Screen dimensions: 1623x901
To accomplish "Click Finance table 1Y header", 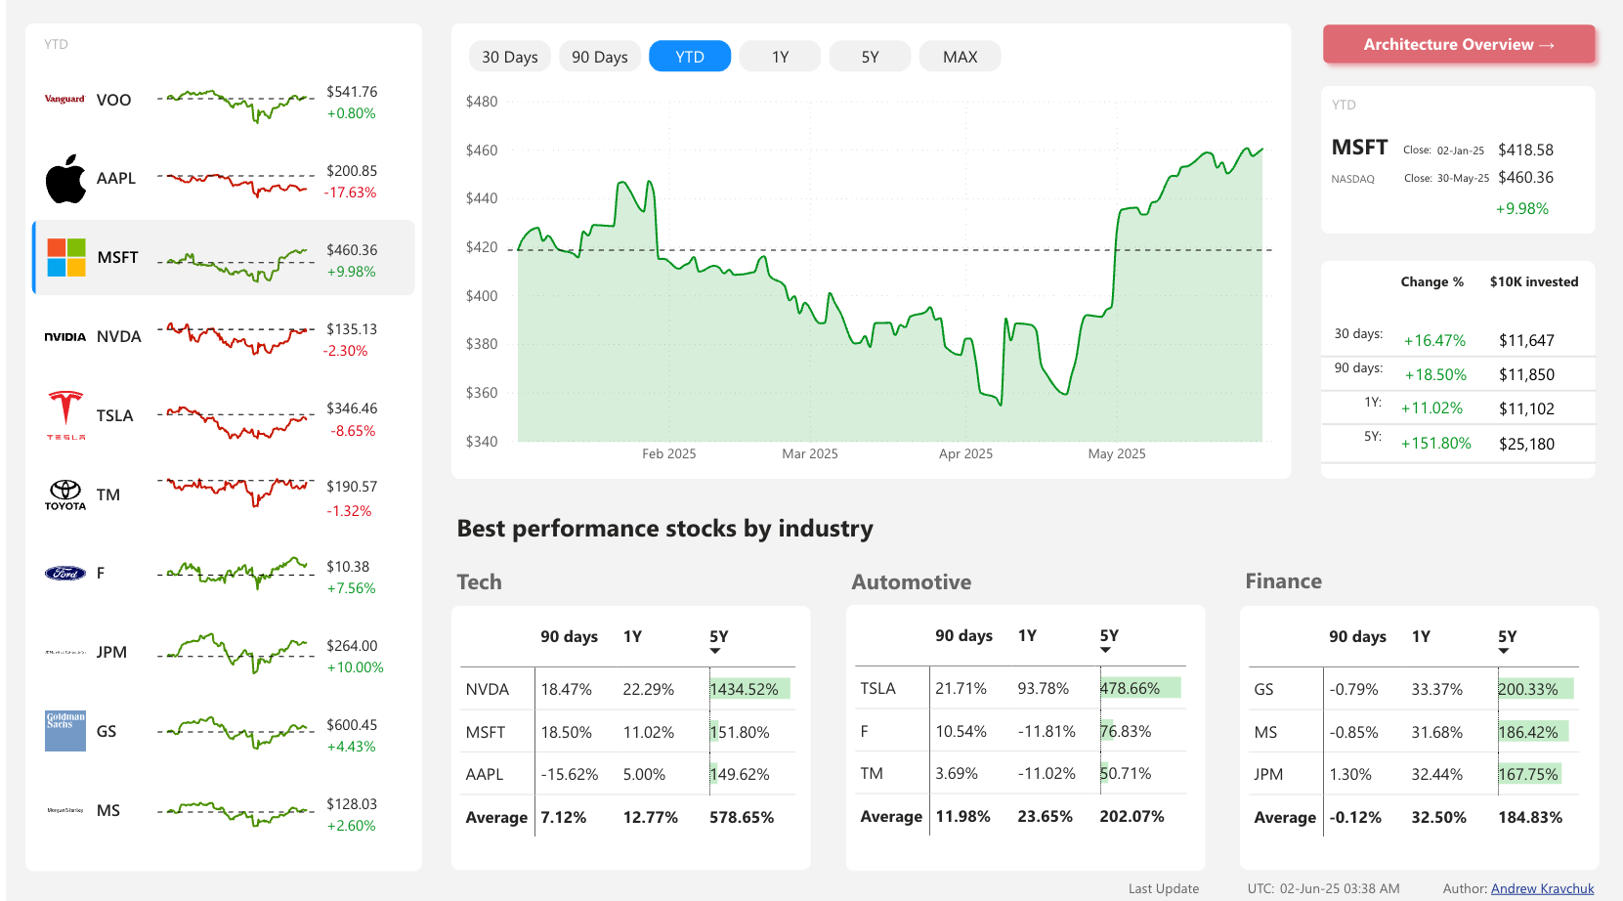I will pyautogui.click(x=1421, y=636).
